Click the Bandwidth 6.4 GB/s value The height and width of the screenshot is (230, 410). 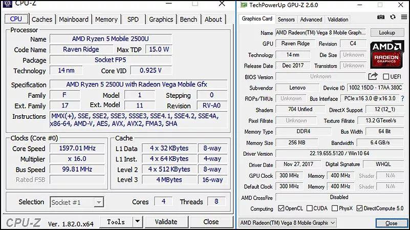pyautogui.click(x=380, y=142)
